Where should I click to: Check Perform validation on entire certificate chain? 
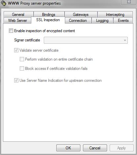coord(22,59)
